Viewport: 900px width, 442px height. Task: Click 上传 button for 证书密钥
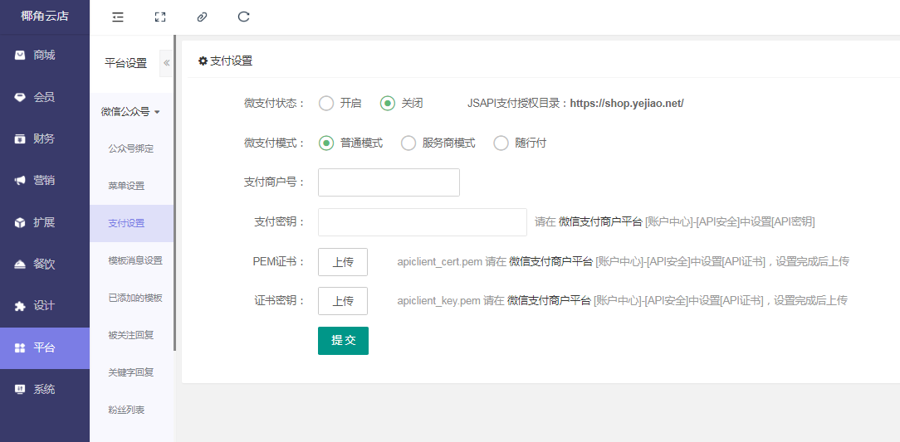343,301
